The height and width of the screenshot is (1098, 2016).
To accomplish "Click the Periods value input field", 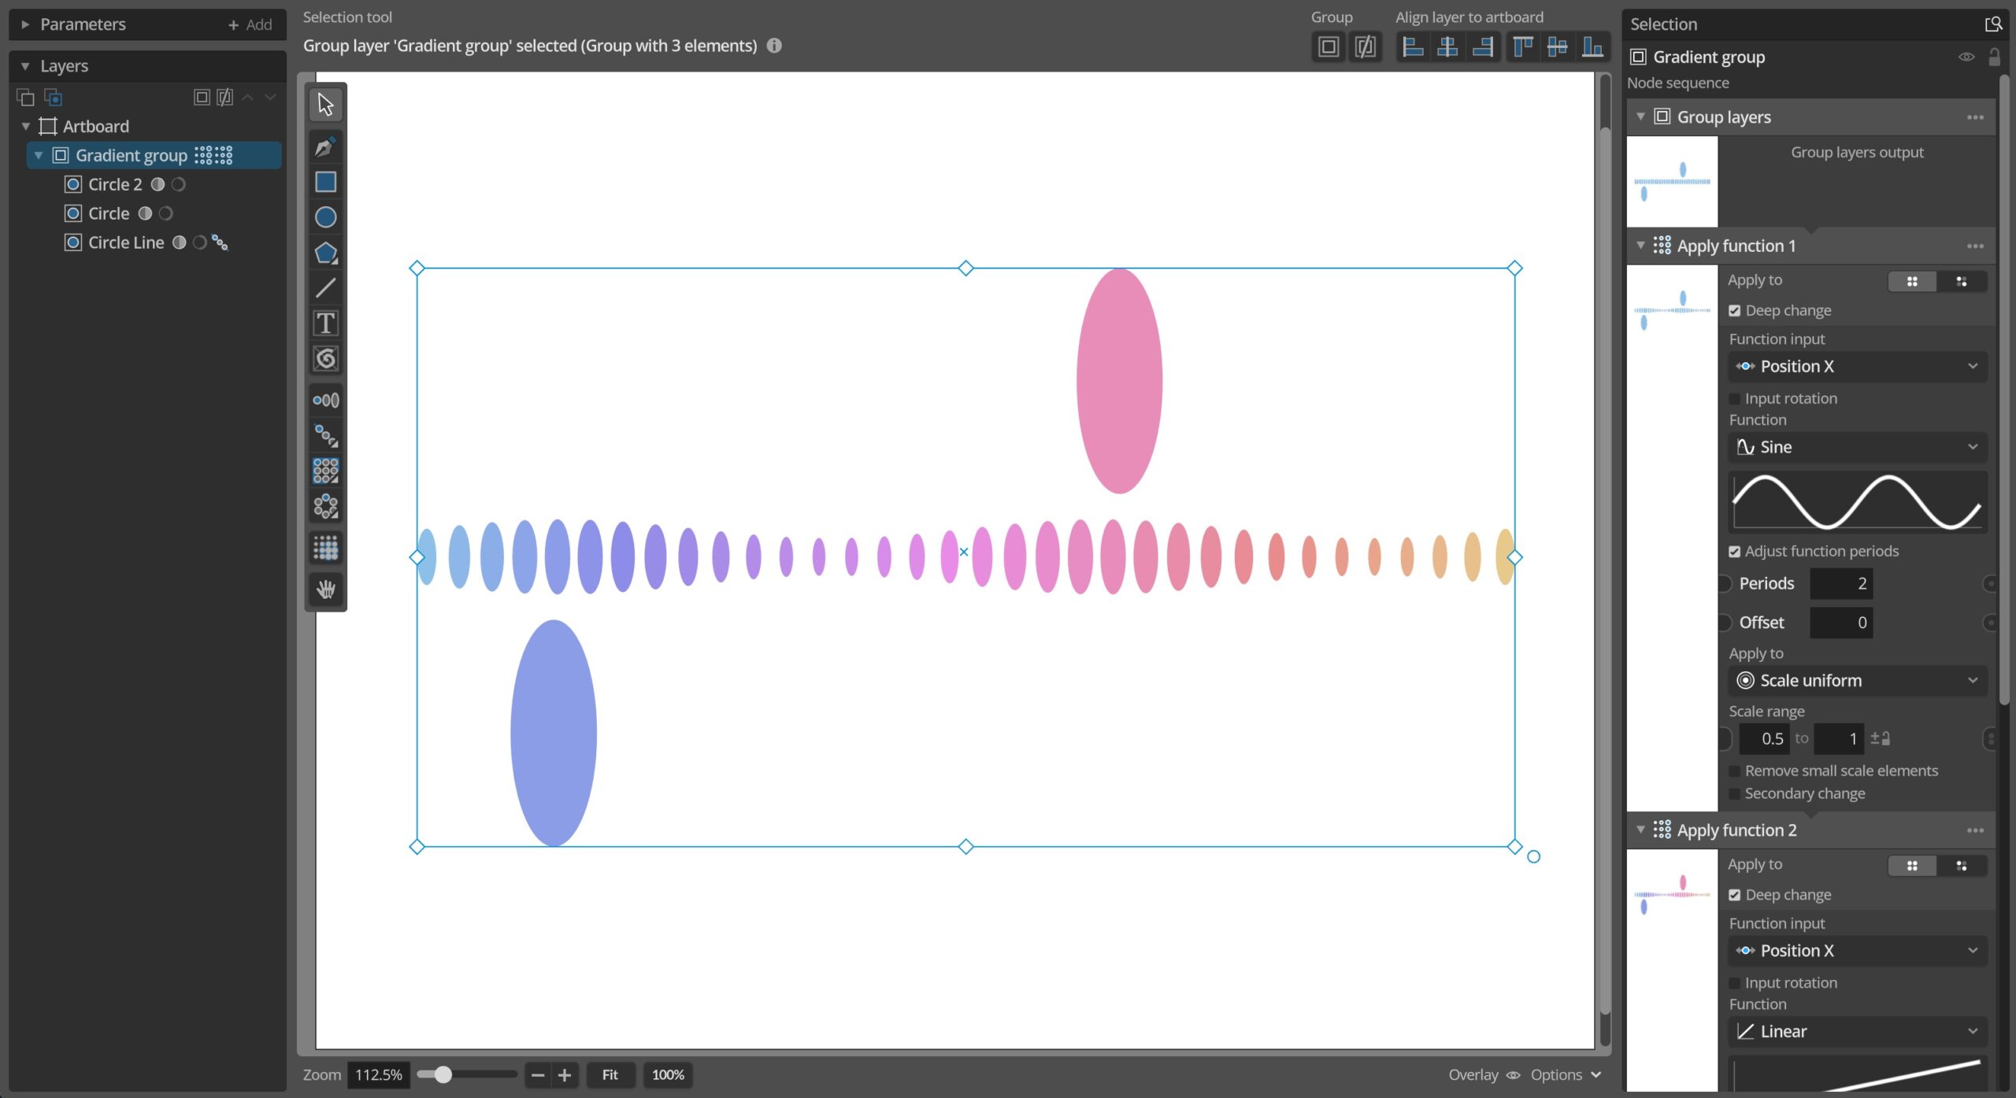I will (1840, 583).
